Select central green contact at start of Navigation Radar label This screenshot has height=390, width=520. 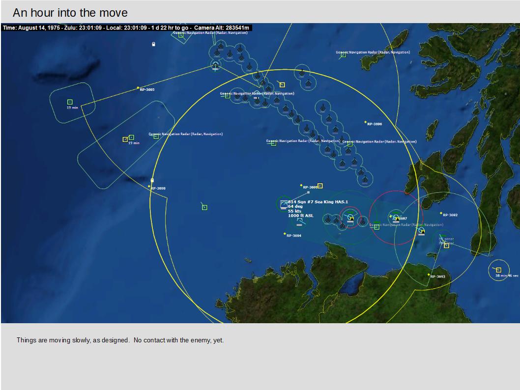tap(274, 143)
